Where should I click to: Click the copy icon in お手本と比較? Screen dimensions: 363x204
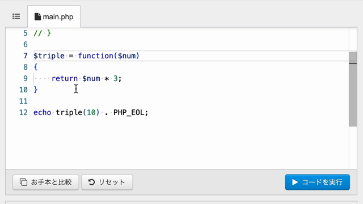pos(23,182)
